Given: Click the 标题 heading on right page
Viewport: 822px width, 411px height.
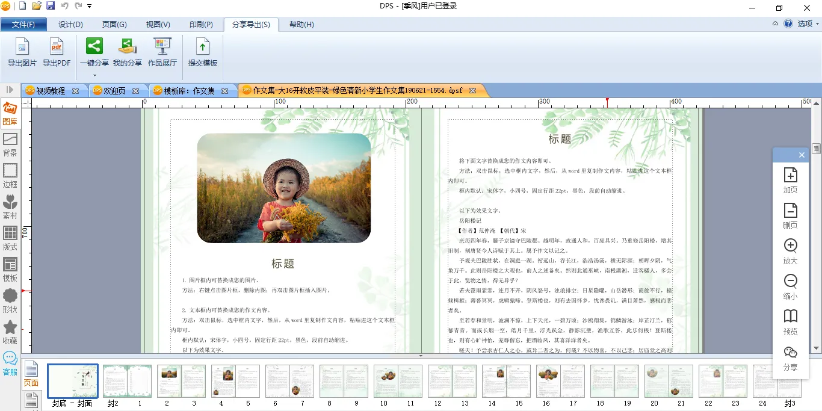Looking at the screenshot, I should 560,139.
